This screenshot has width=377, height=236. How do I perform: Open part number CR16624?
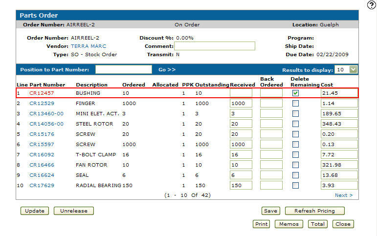pyautogui.click(x=42, y=175)
